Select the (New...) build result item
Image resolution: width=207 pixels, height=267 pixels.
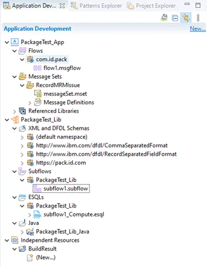[46, 257]
